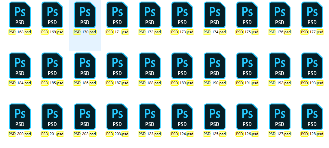Choose the PSD-177.psd Photoshop icon
Viewport: 329px width, 148px height.
[312, 15]
